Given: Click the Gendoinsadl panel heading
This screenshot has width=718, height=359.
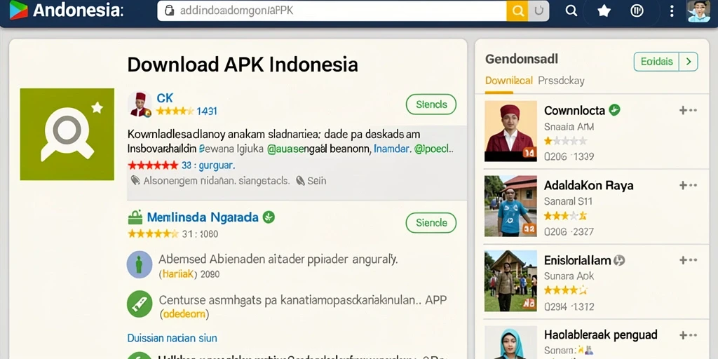Looking at the screenshot, I should tap(522, 59).
